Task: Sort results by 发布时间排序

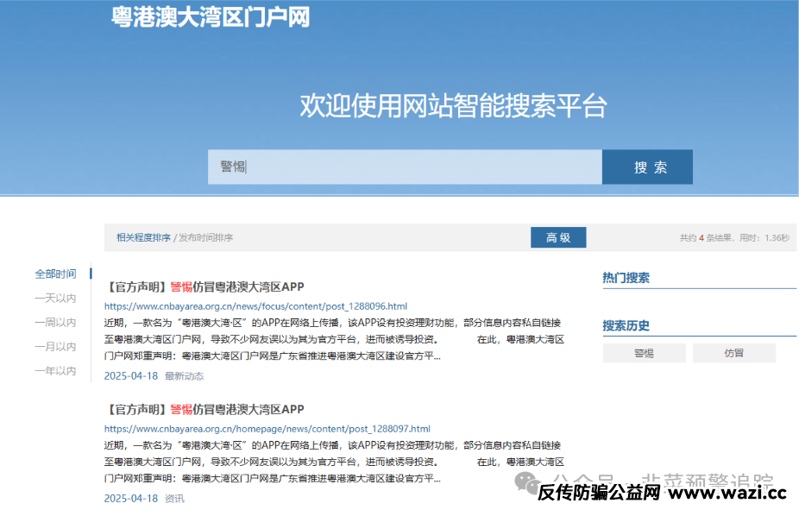Action: click(x=205, y=237)
